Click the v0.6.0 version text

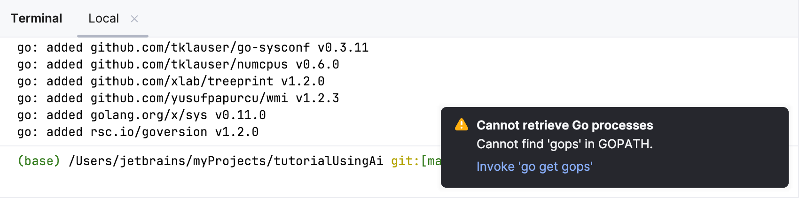[317, 64]
